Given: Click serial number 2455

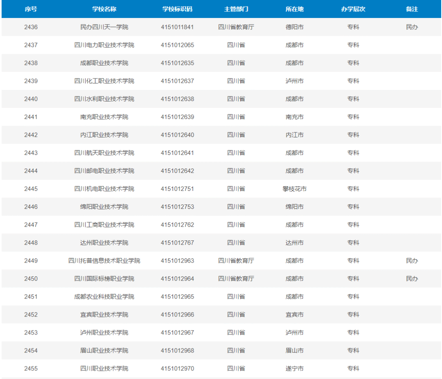Looking at the screenshot, I should [x=31, y=369].
